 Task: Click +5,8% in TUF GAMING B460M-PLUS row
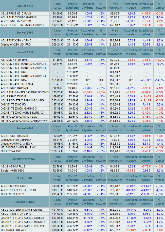(101, 92)
